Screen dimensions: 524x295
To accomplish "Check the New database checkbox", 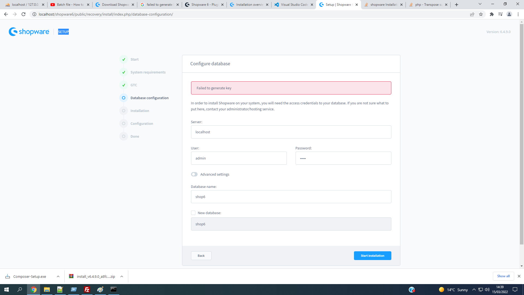I will click(x=193, y=213).
